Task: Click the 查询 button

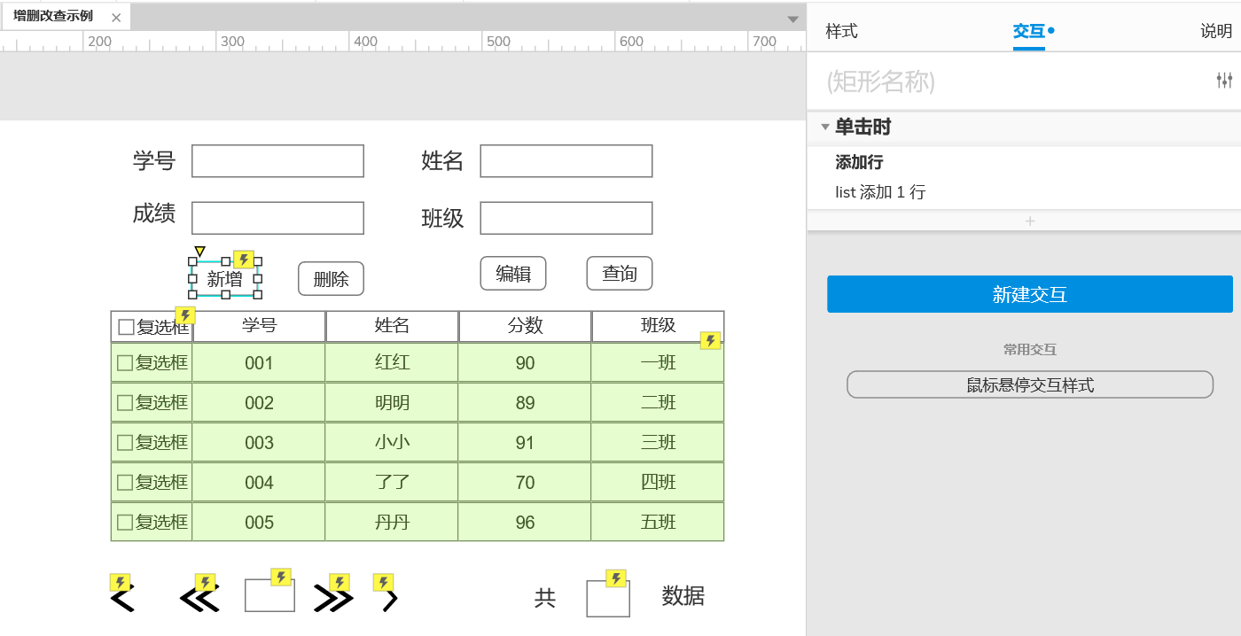Action: click(x=620, y=274)
